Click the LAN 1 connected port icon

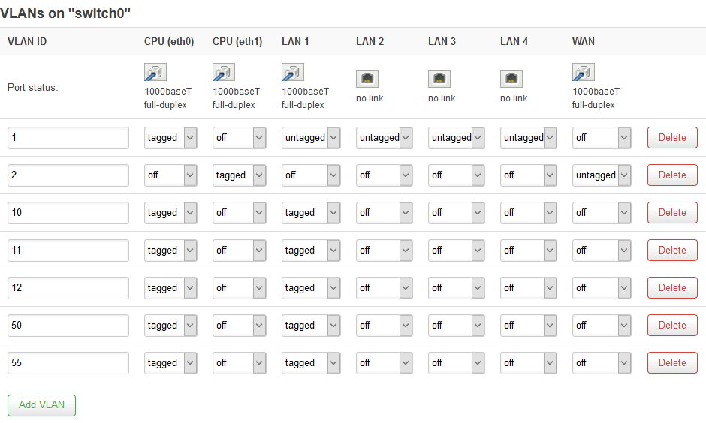293,72
